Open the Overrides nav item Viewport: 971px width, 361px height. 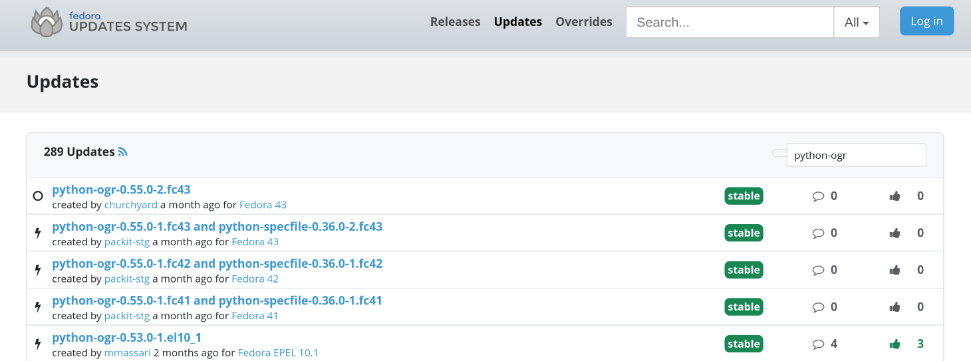click(x=584, y=22)
